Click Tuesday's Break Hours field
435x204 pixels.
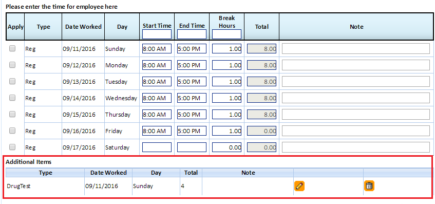(226, 81)
